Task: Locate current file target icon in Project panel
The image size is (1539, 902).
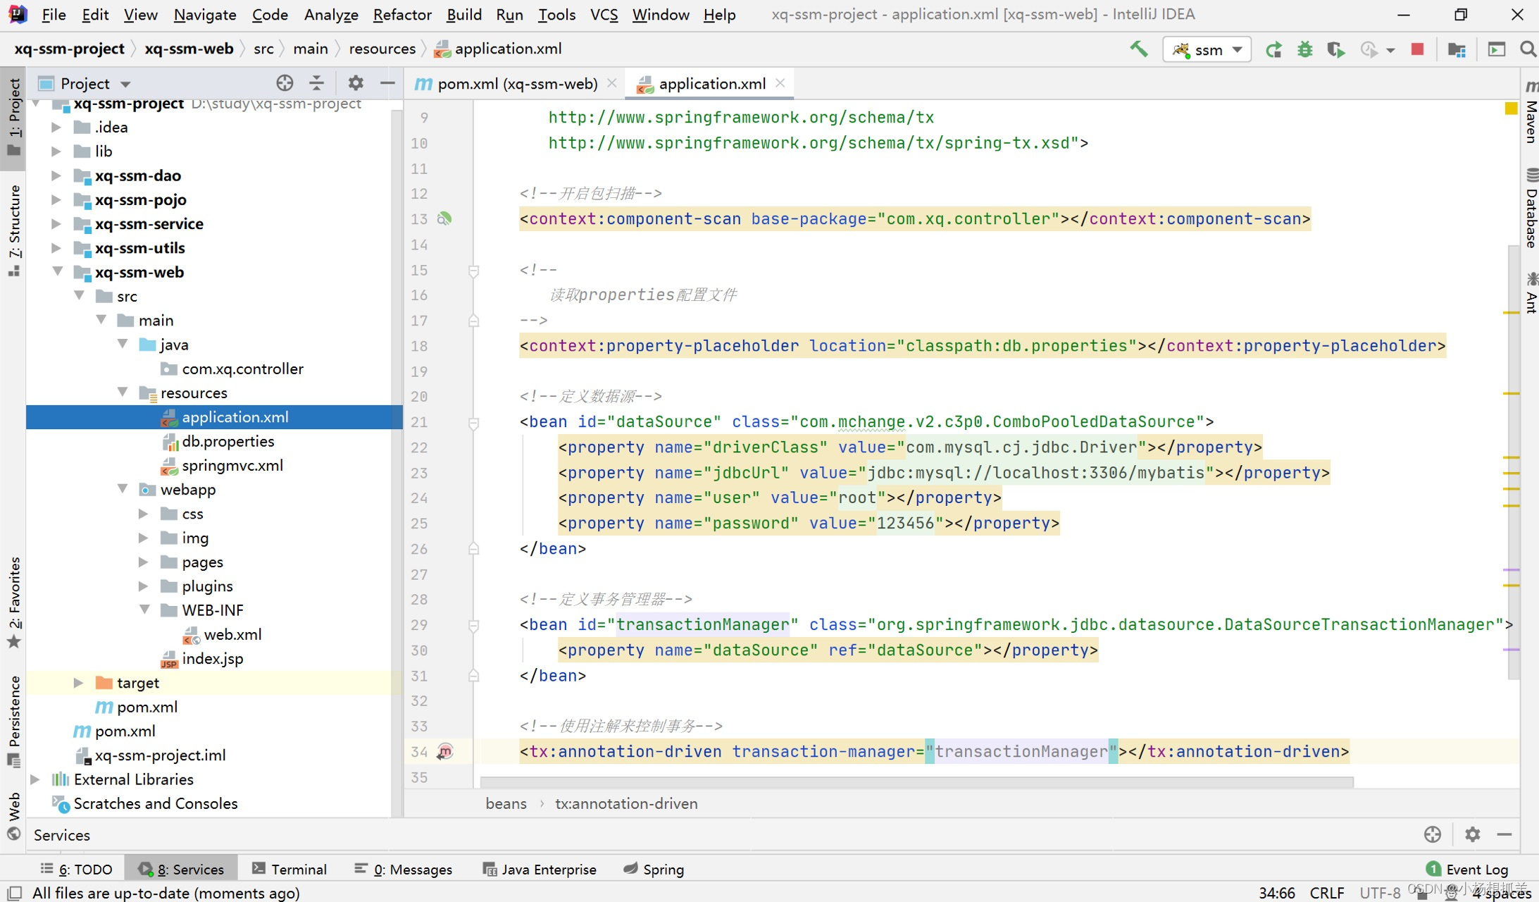Action: tap(285, 83)
